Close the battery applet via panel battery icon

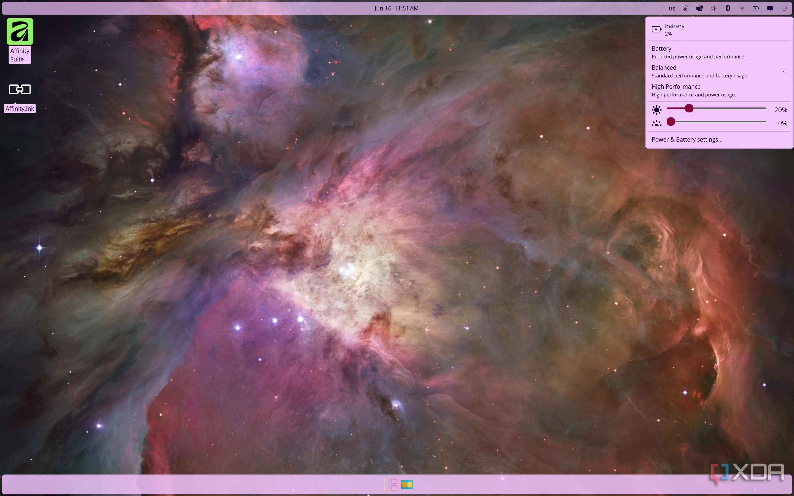tap(756, 9)
